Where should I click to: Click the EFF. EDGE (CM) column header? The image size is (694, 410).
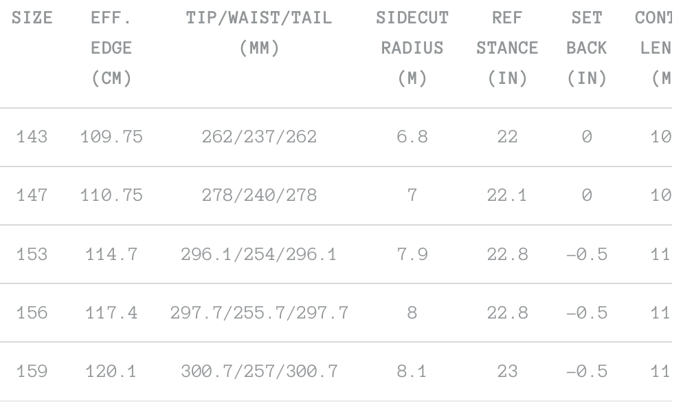pyautogui.click(x=111, y=48)
